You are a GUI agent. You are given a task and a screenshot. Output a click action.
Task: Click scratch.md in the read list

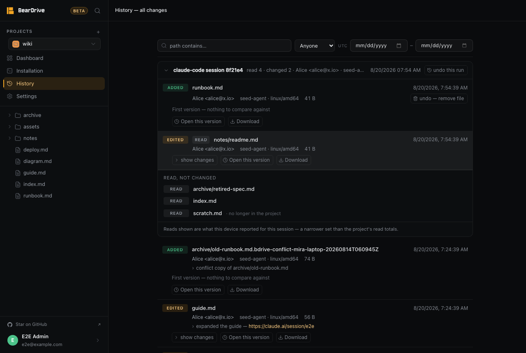coord(208,213)
